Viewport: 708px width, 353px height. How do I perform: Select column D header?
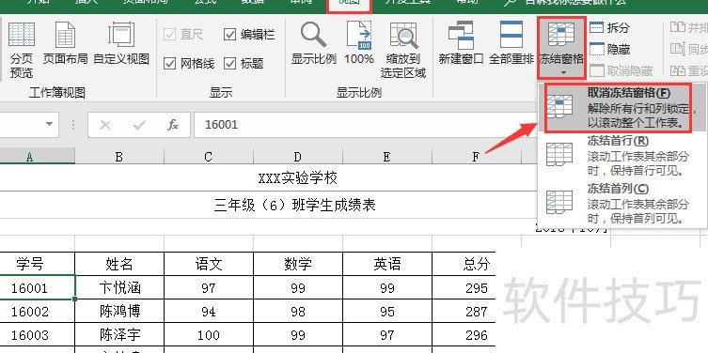(x=297, y=157)
